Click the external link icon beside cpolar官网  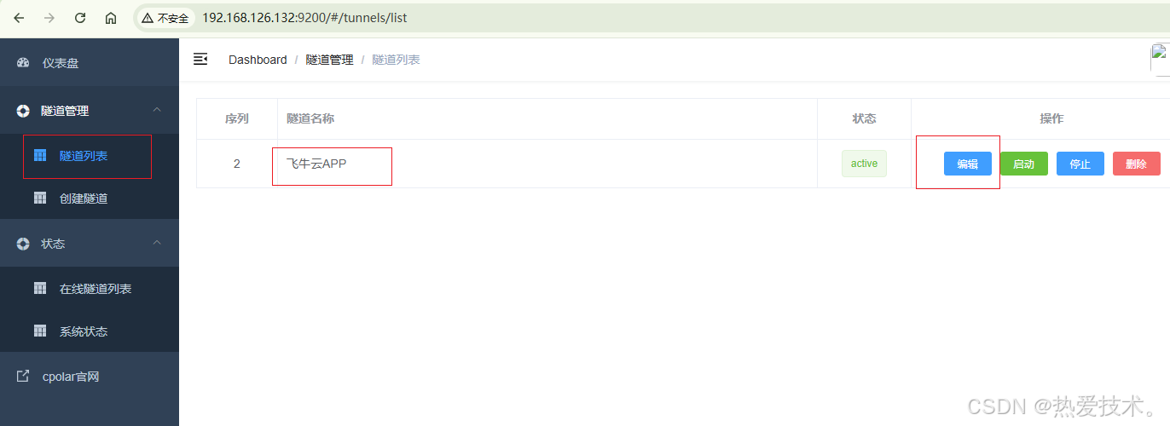[x=23, y=376]
